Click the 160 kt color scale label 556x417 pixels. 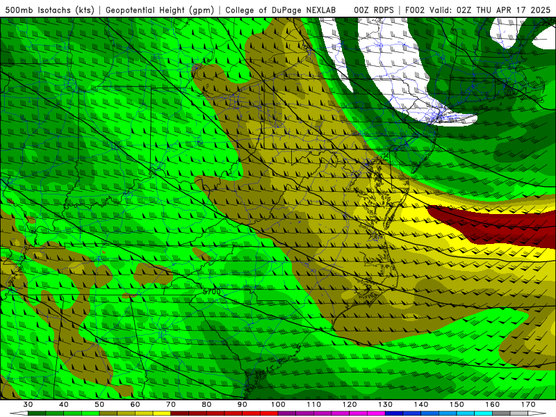pyautogui.click(x=493, y=404)
